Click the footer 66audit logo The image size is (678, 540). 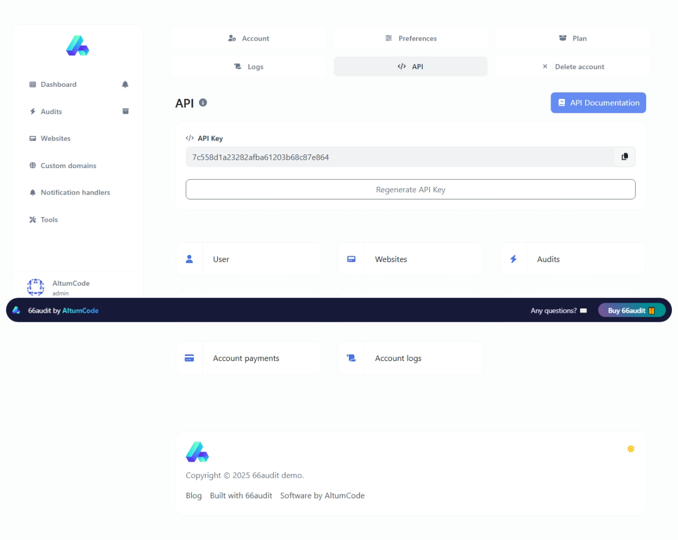point(197,452)
